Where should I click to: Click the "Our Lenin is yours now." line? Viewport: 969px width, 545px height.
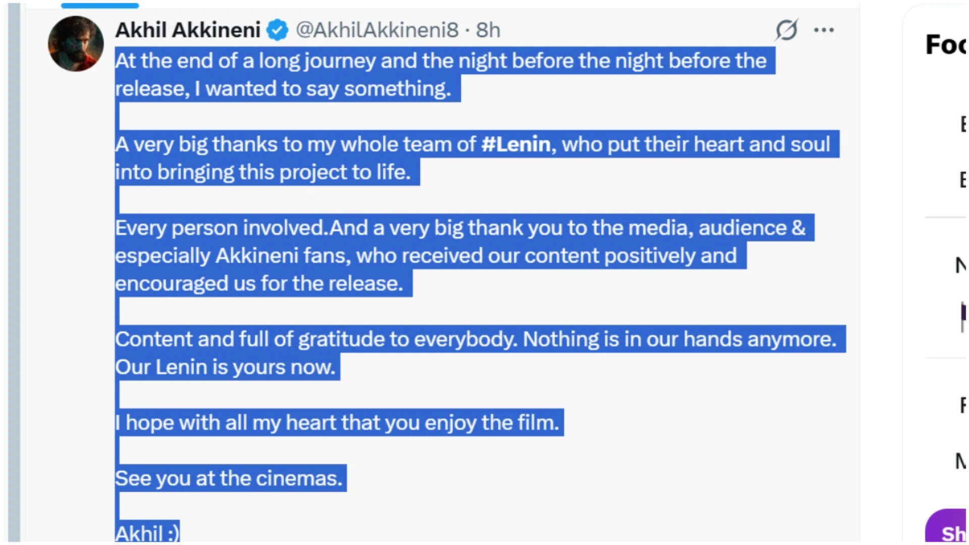click(225, 367)
